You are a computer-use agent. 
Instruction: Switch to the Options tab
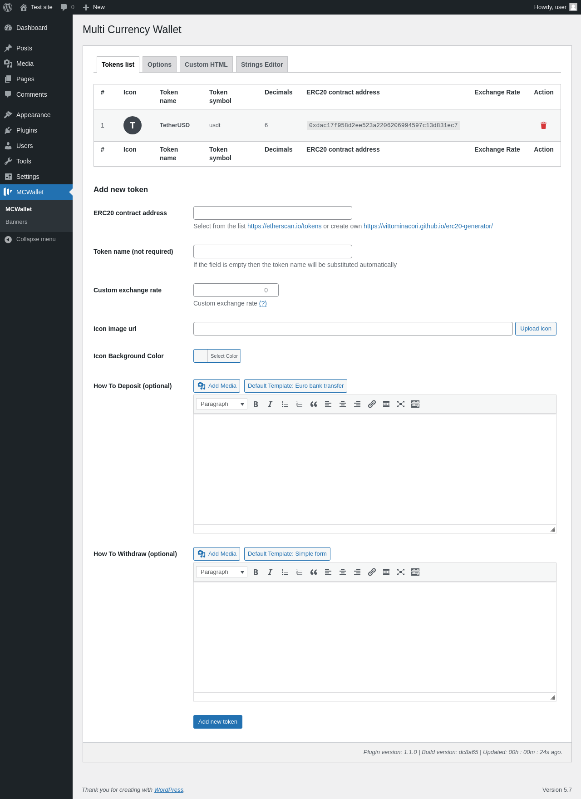click(x=159, y=64)
